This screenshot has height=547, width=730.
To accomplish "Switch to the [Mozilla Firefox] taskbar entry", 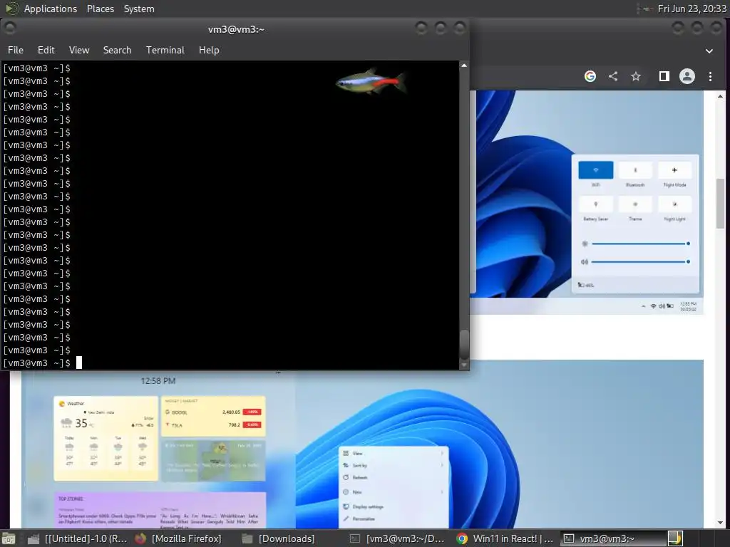I will point(178,538).
